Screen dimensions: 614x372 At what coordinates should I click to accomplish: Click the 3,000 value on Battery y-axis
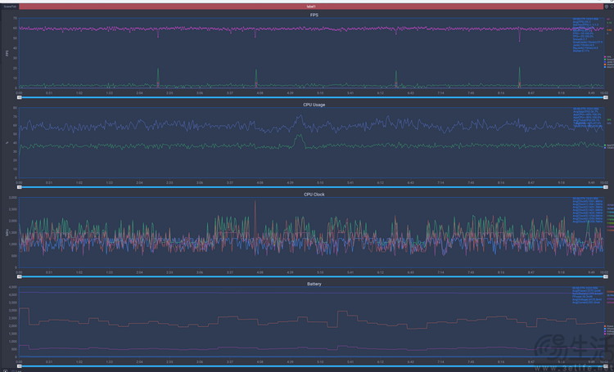click(12, 310)
